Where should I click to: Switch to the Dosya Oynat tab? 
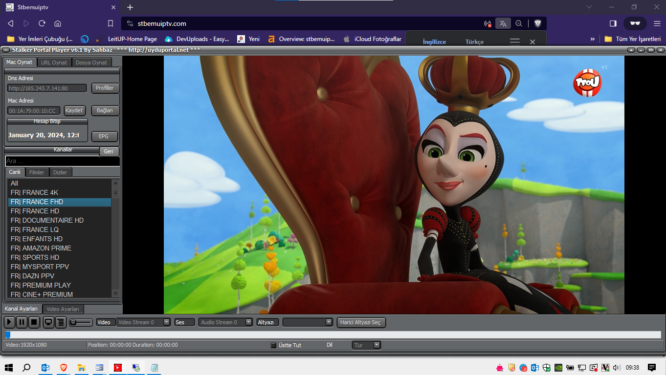pyautogui.click(x=91, y=62)
